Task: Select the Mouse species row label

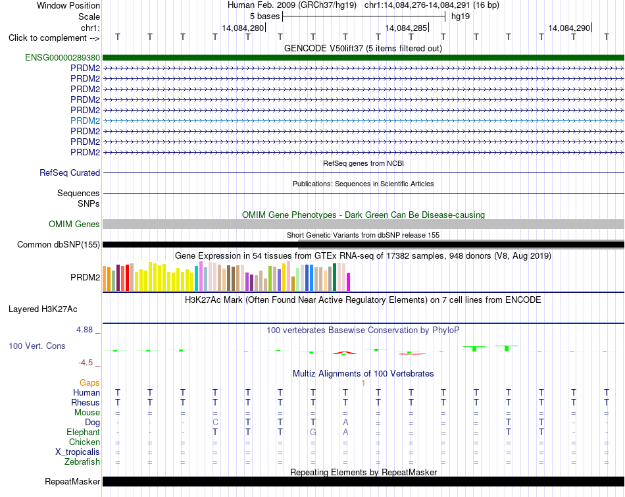Action: tap(87, 413)
